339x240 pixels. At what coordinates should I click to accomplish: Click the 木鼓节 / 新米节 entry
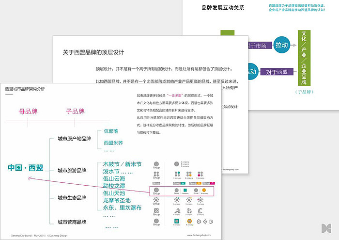[x=123, y=164]
